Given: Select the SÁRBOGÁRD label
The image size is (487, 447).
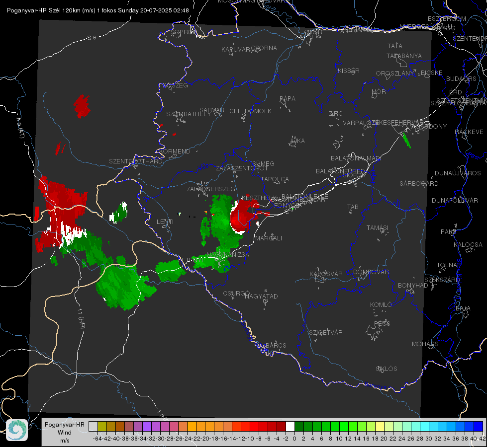Looking at the screenshot, I should pos(419,184).
